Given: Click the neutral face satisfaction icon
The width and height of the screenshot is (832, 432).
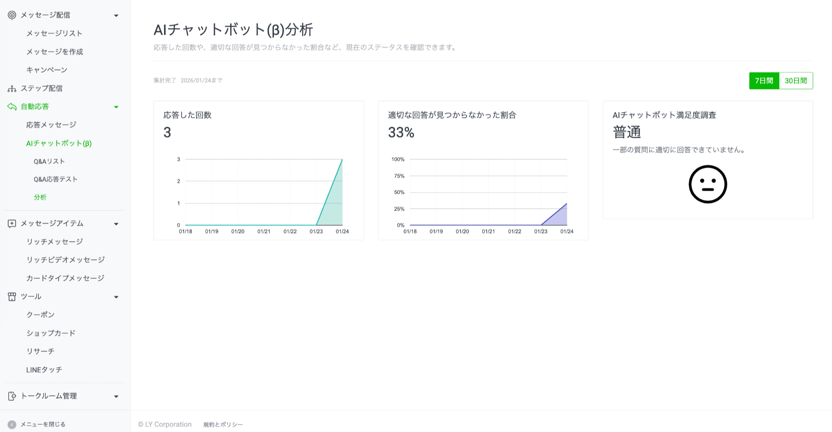Looking at the screenshot, I should pyautogui.click(x=707, y=184).
